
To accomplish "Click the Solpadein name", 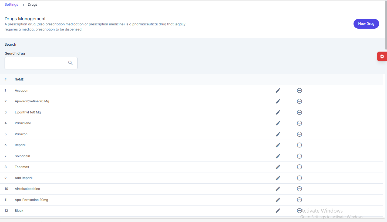I will (22, 156).
